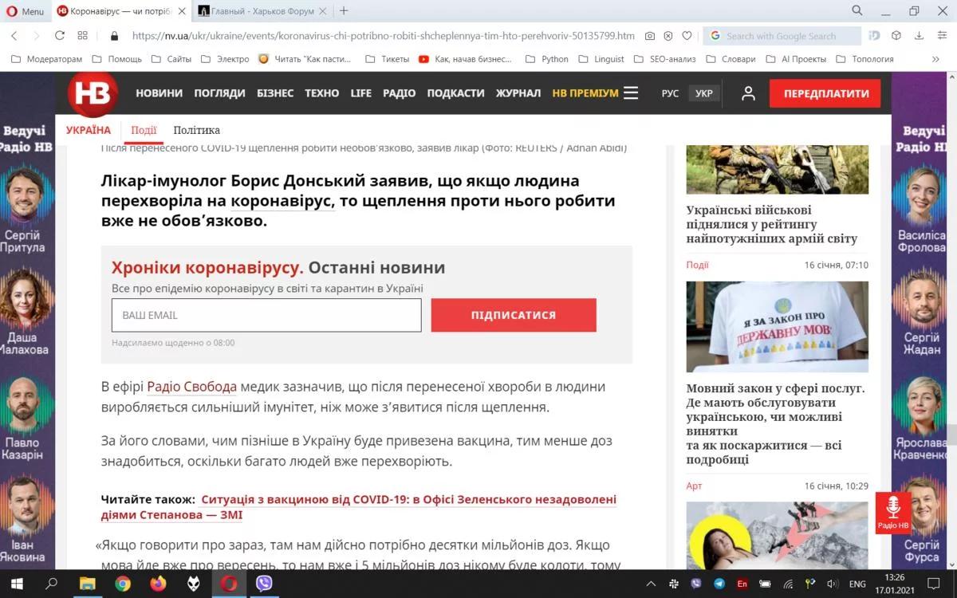Open Easy Setup sliders icon
This screenshot has width=957, height=598.
click(x=942, y=36)
